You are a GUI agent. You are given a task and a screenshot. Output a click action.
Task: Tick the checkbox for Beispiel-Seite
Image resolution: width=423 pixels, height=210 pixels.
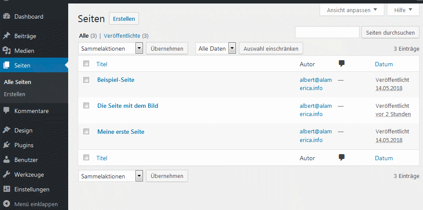click(86, 80)
